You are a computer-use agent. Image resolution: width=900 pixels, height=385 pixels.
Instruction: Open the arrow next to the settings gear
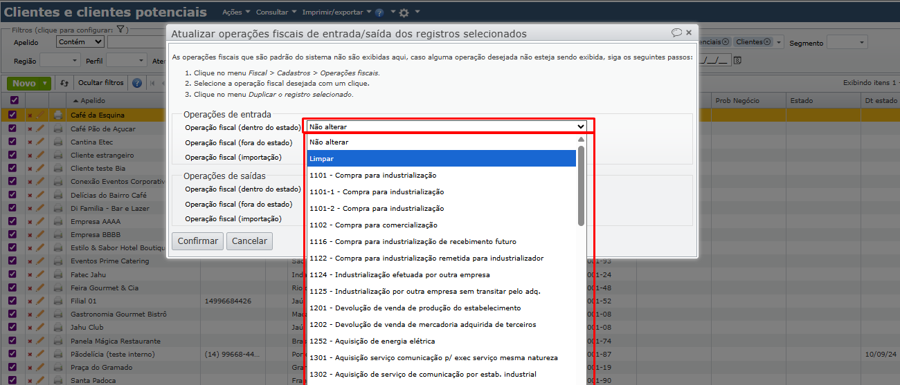pos(417,12)
